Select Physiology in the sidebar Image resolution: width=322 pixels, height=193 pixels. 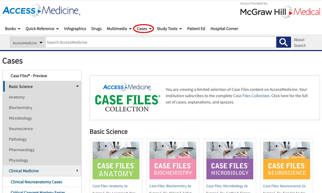pos(18,160)
